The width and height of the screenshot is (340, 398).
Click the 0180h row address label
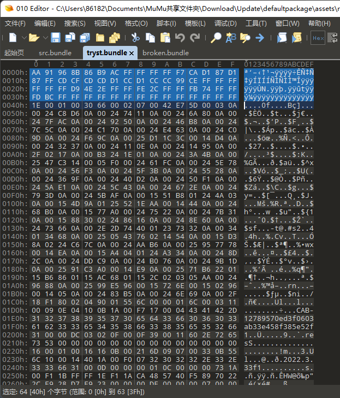[x=15, y=270]
